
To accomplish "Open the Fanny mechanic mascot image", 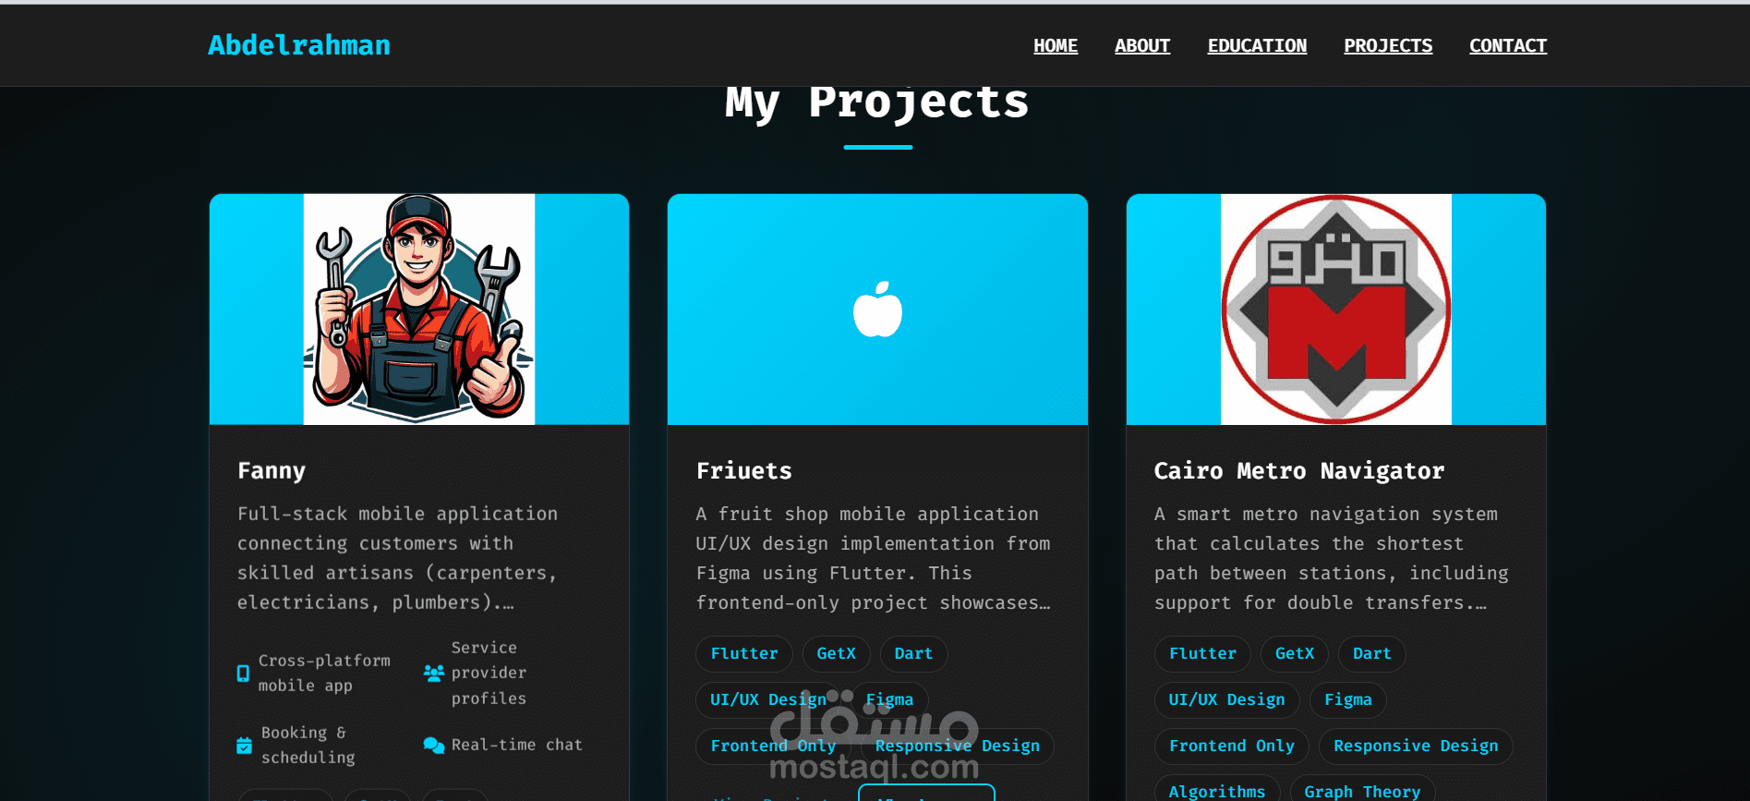I will [x=419, y=309].
